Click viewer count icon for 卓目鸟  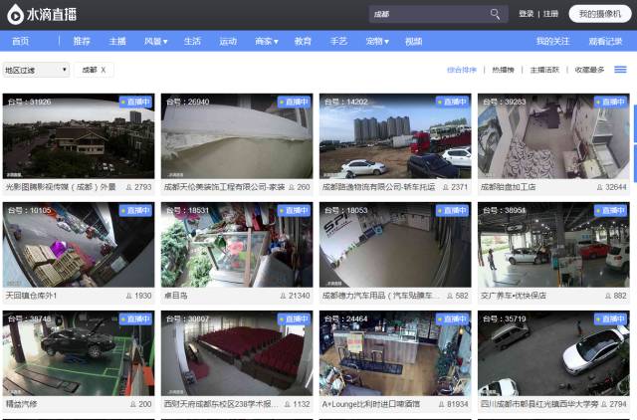pyautogui.click(x=285, y=296)
